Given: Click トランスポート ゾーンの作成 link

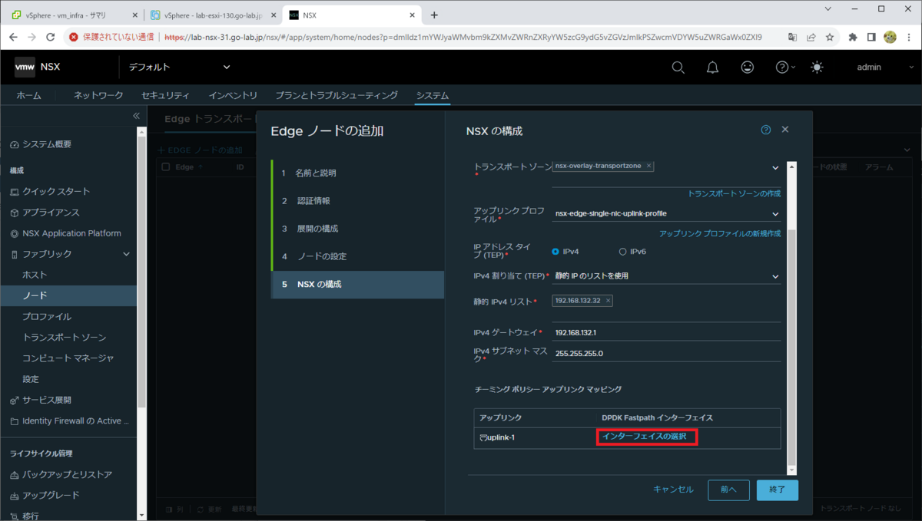Looking at the screenshot, I should pos(734,193).
